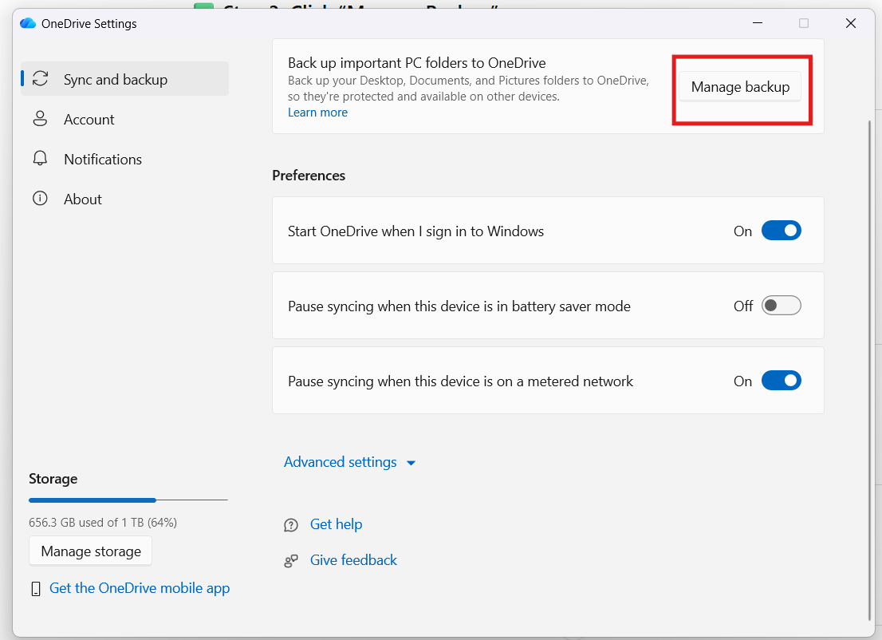Click the storage usage progress bar
The image size is (882, 640).
pyautogui.click(x=128, y=500)
